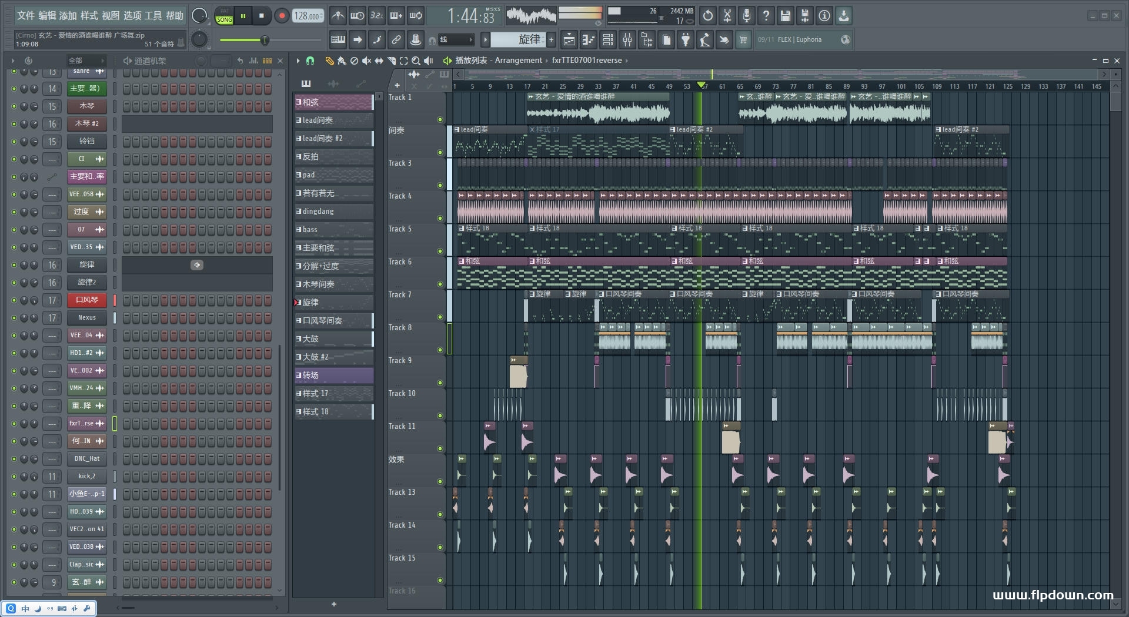
Task: Click the Nexus channel button
Action: coord(87,318)
